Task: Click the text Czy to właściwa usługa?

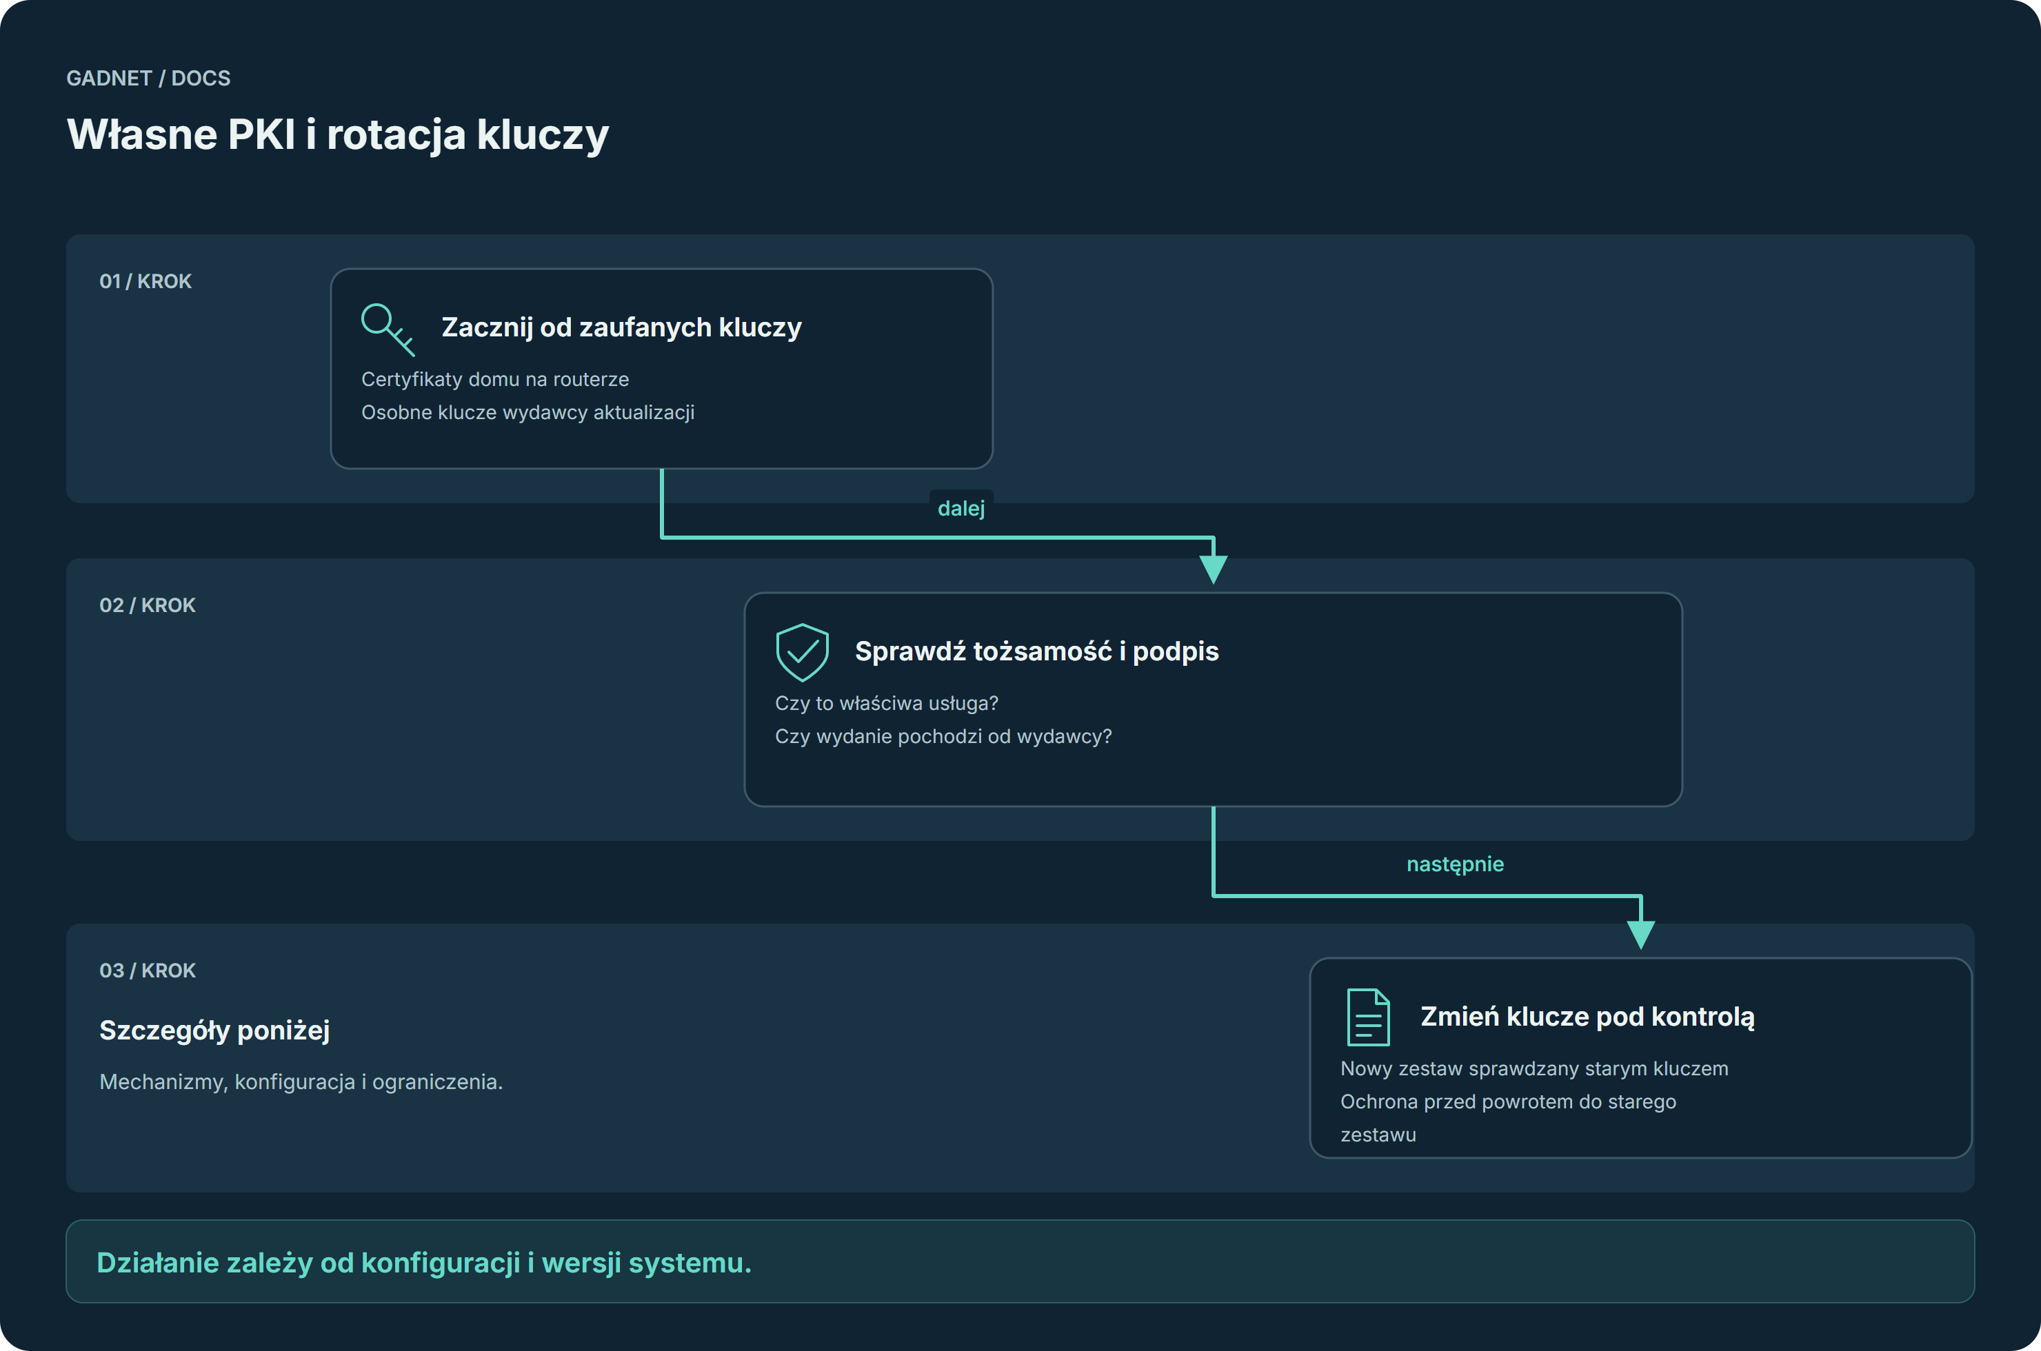Action: (886, 704)
